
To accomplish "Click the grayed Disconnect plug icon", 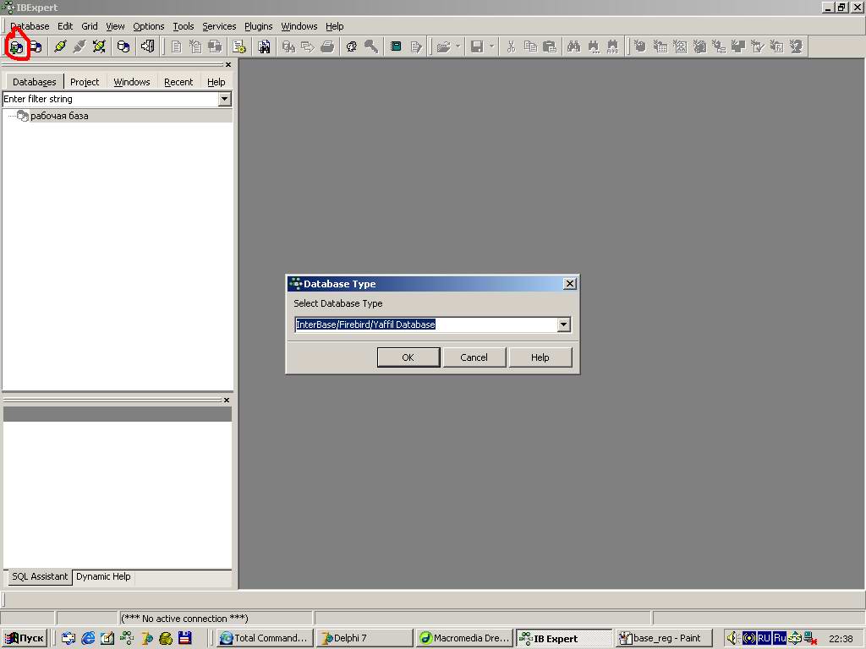I will point(79,47).
